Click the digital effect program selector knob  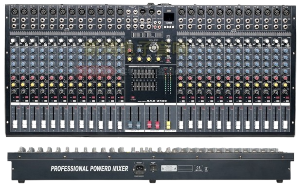click(x=154, y=47)
